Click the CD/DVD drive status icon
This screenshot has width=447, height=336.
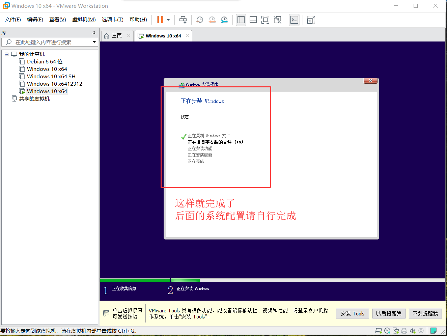tap(387, 331)
